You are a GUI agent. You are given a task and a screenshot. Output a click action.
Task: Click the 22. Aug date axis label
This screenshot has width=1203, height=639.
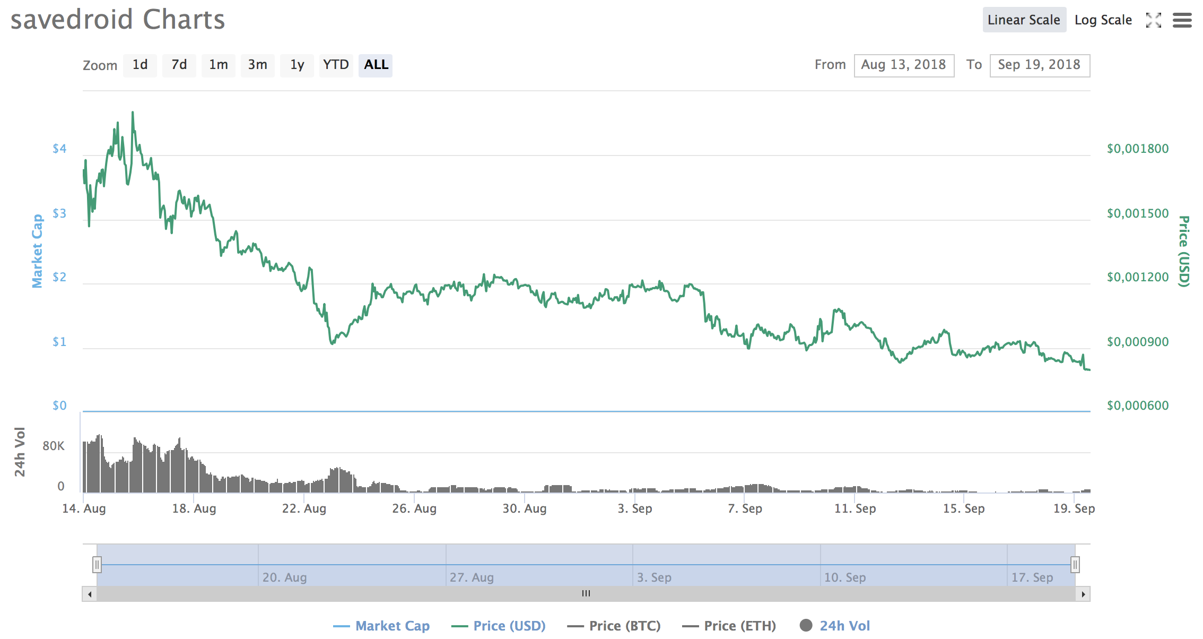(x=304, y=508)
